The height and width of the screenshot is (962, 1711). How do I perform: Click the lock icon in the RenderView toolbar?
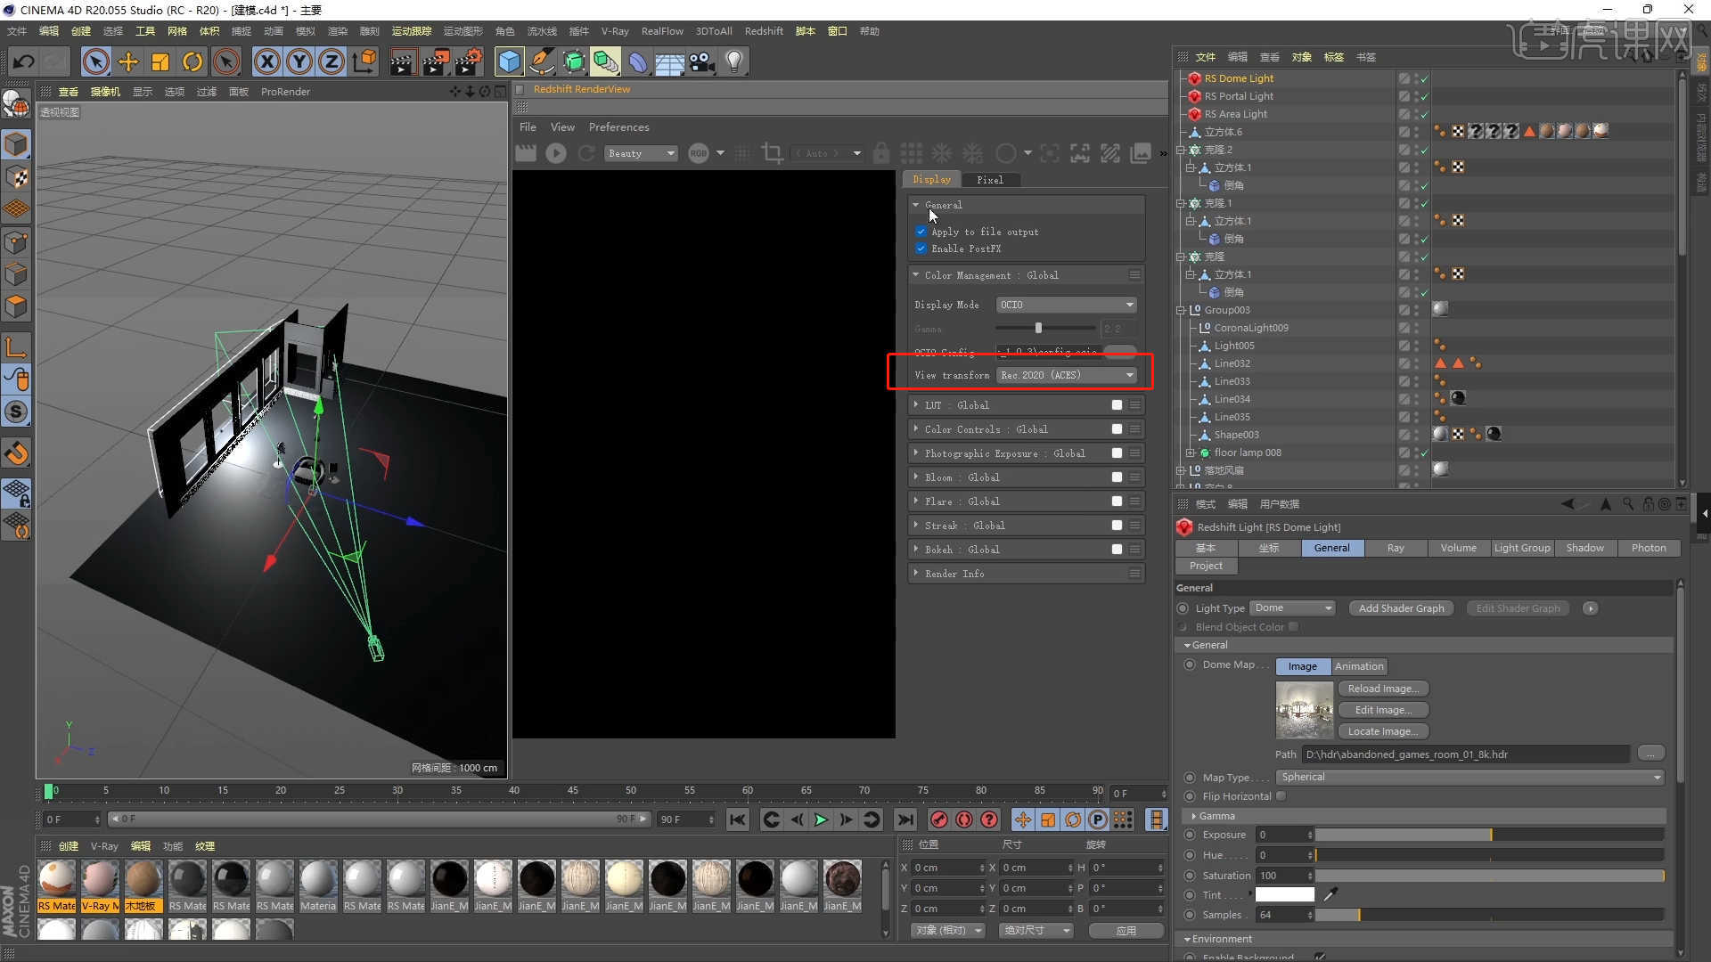[880, 152]
